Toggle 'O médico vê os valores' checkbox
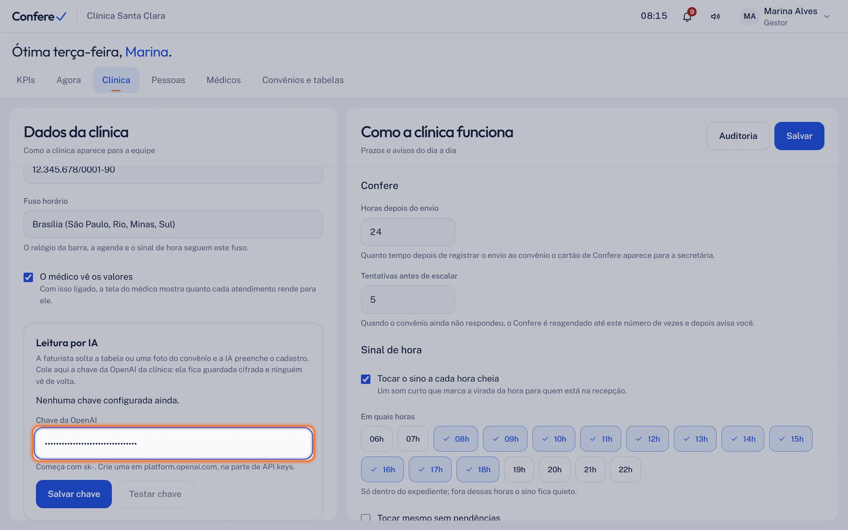The height and width of the screenshot is (530, 848). click(28, 277)
